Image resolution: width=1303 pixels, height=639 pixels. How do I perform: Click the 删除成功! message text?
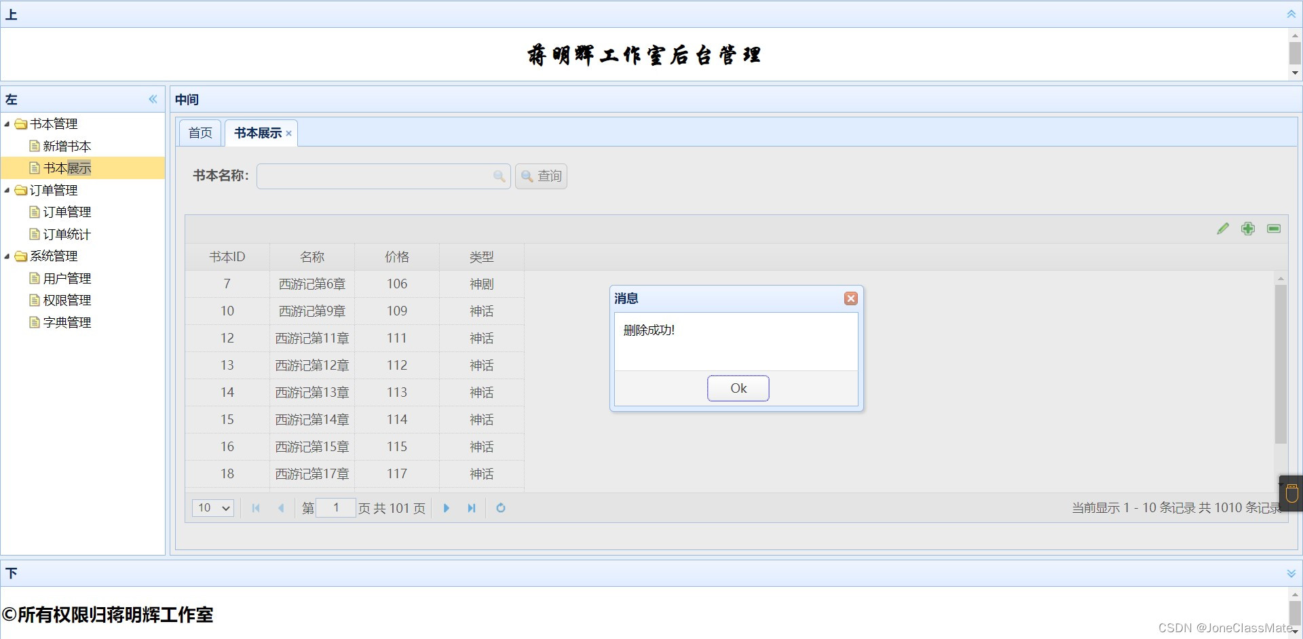click(x=649, y=330)
